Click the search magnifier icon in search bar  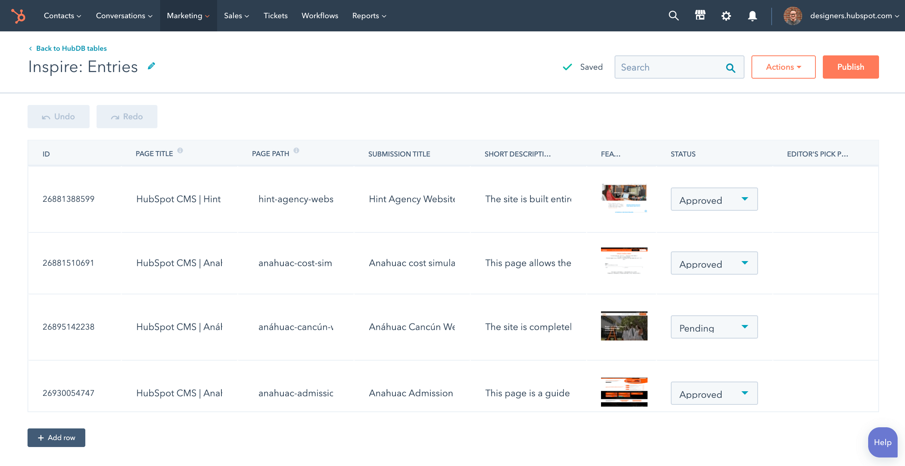[x=732, y=67]
